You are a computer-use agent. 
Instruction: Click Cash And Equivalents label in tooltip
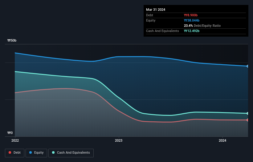[x=162, y=31]
